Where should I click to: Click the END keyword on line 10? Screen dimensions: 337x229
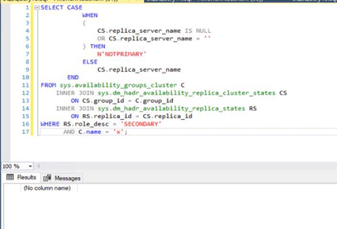(x=73, y=77)
